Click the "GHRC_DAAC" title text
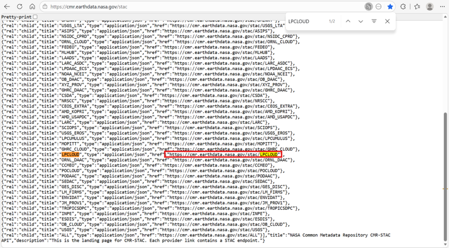The height and width of the screenshot is (248, 449). (x=73, y=90)
